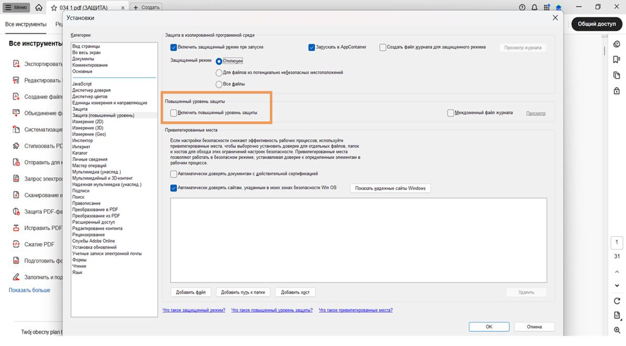626x346 pixels.
Task: Open Что такое повышенный уровень защиты link
Action: (x=272, y=310)
